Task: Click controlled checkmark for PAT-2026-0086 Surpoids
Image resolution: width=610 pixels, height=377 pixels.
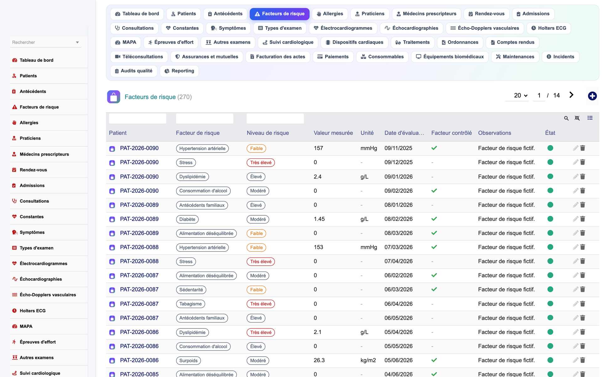Action: coord(434,360)
